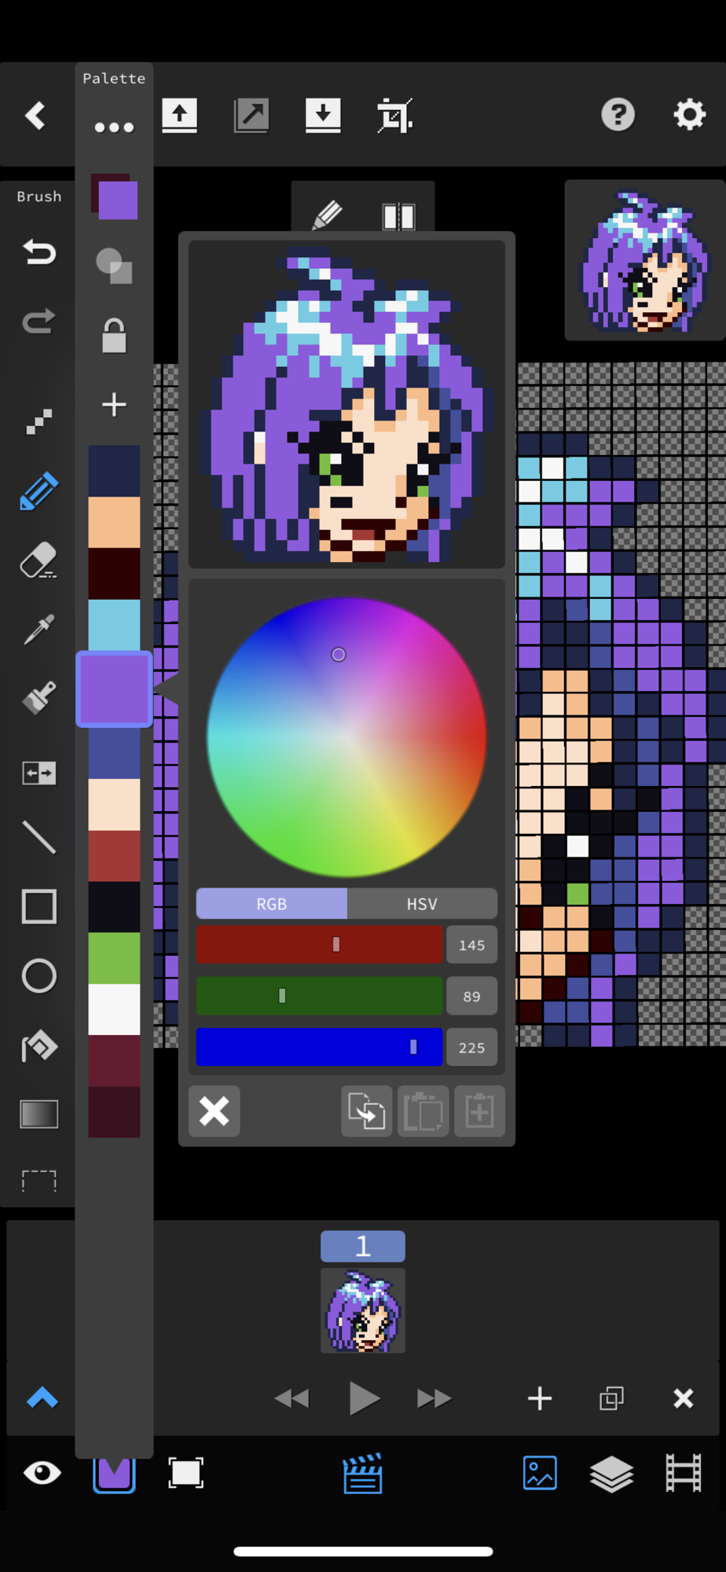
Task: Redo the last undone action
Action: point(38,321)
